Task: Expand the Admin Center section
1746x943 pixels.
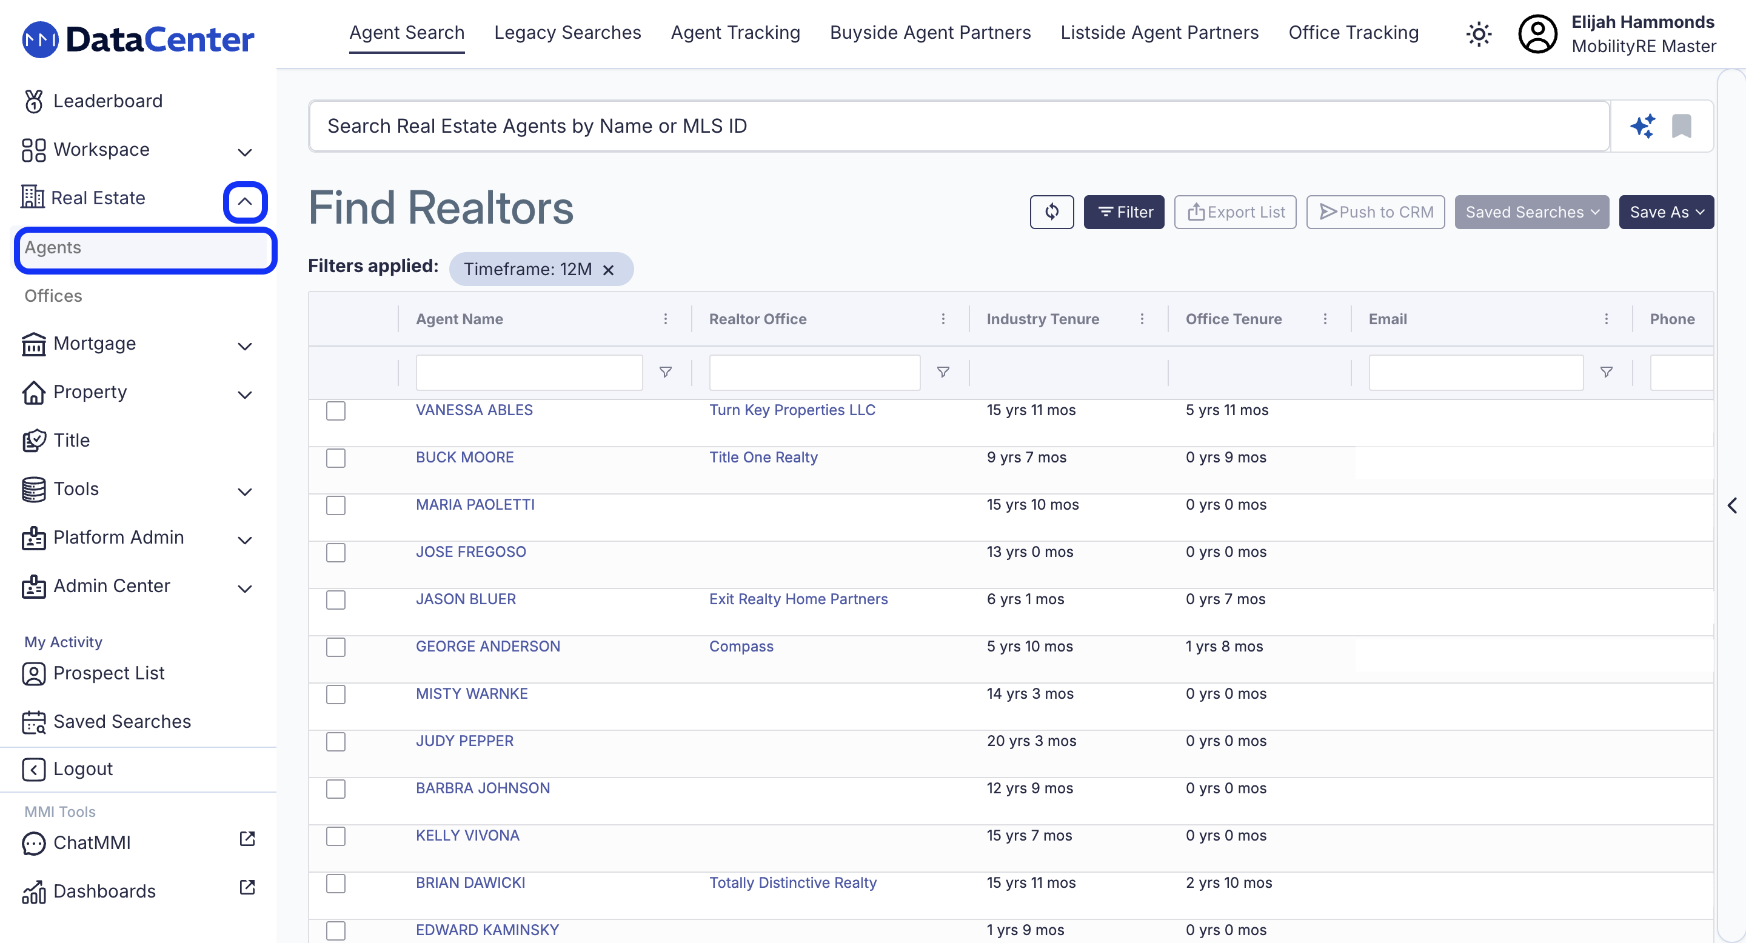Action: pos(245,588)
